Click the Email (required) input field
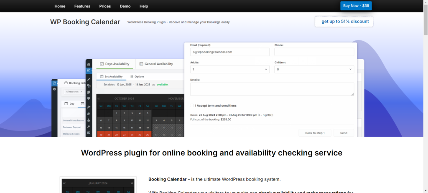Viewport: 428px width, 193px height. coord(230,52)
